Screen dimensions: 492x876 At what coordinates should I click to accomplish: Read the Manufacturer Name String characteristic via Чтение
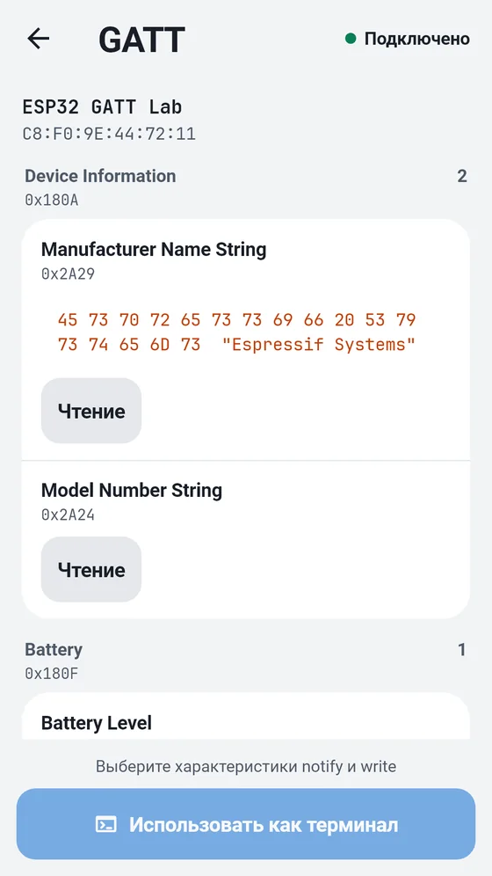(x=91, y=411)
